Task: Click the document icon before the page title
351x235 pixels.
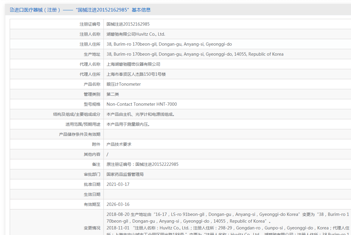Action: [12, 10]
